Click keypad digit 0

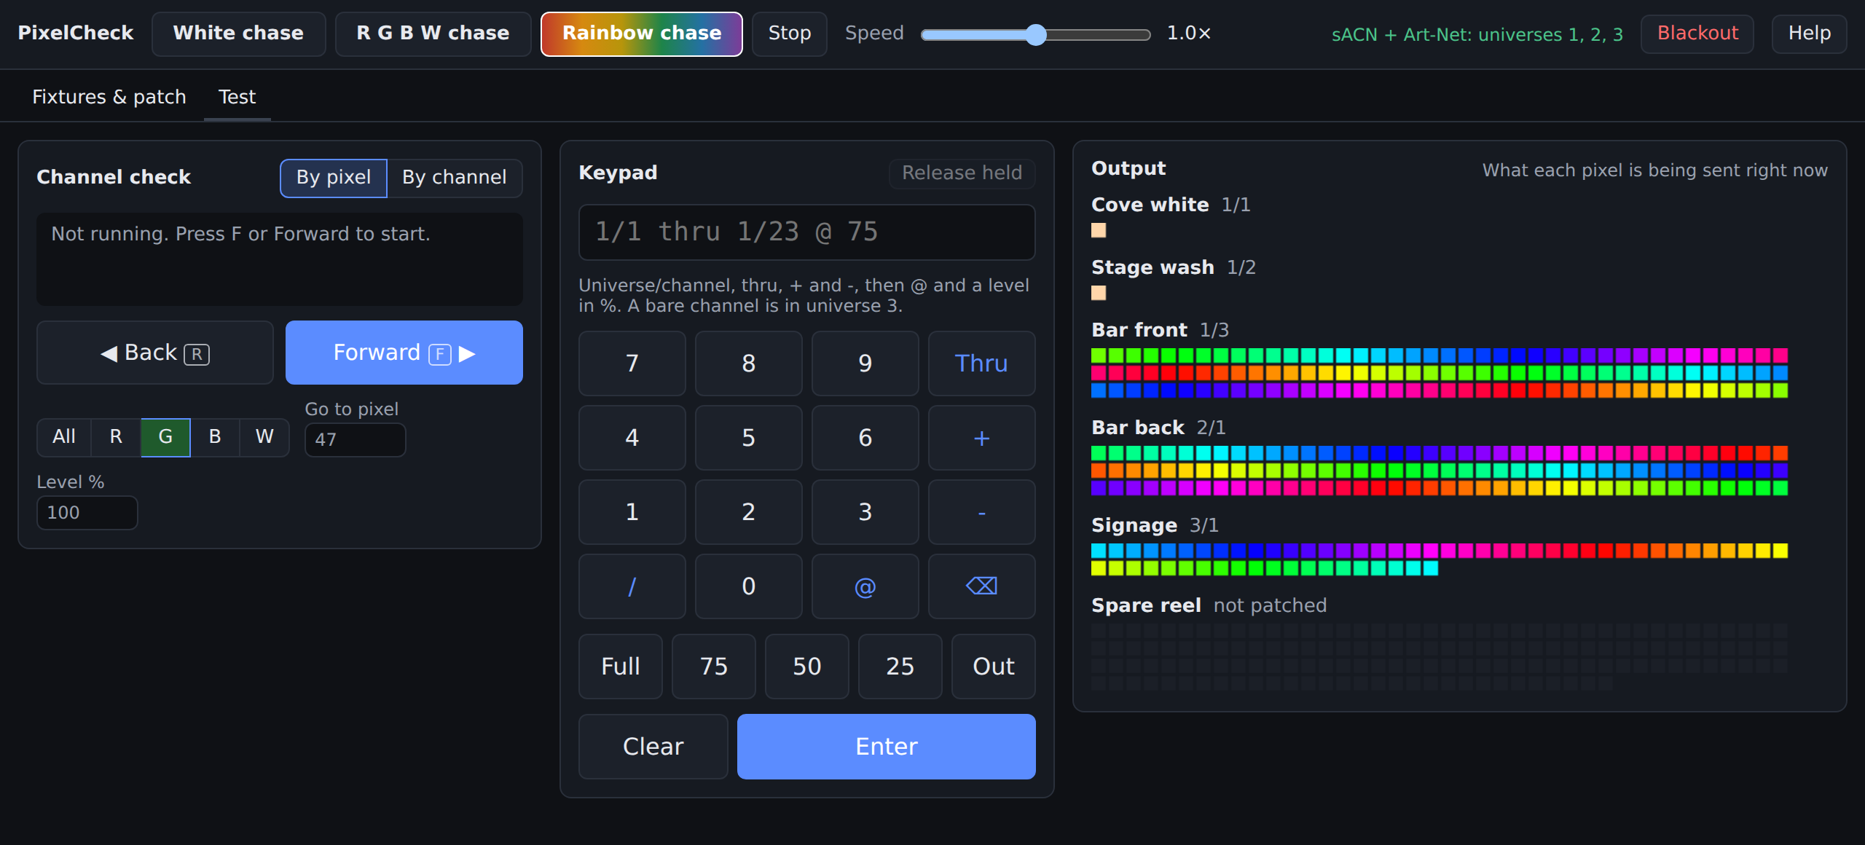(748, 586)
